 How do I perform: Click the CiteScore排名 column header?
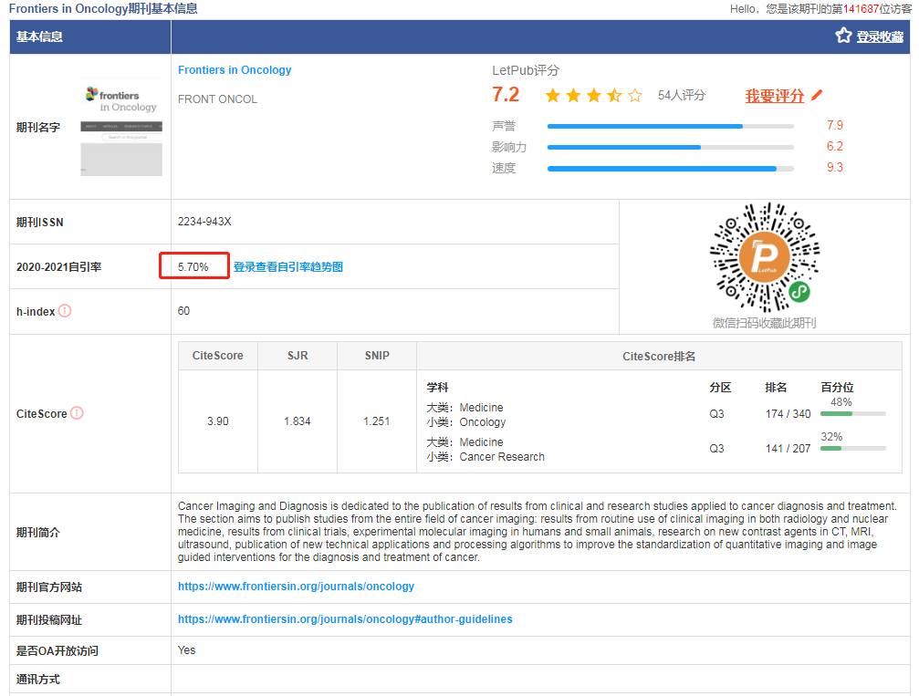[x=659, y=356]
